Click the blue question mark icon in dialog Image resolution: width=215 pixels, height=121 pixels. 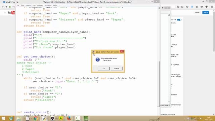point(98,59)
